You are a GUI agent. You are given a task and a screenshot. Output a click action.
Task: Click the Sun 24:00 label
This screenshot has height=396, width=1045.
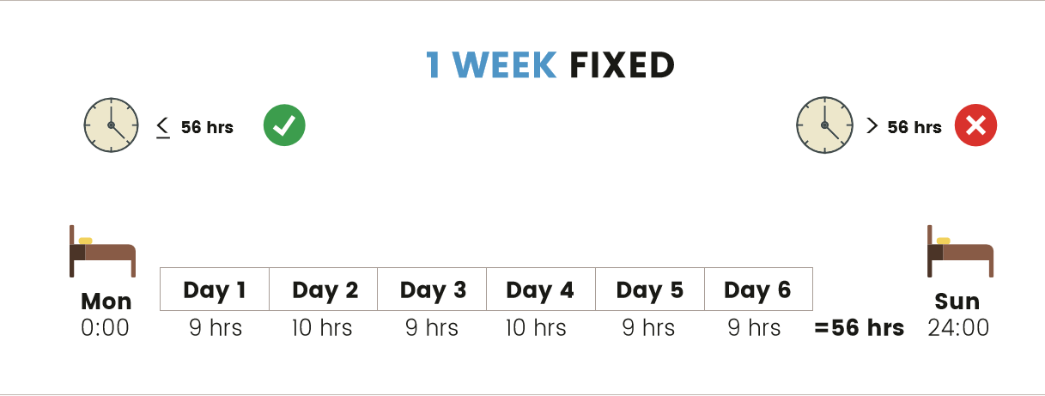pos(957,314)
